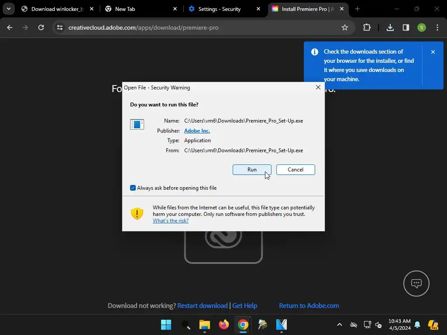Screen dimensions: 447x335
Task: Click the Restart download link
Action: click(x=203, y=306)
